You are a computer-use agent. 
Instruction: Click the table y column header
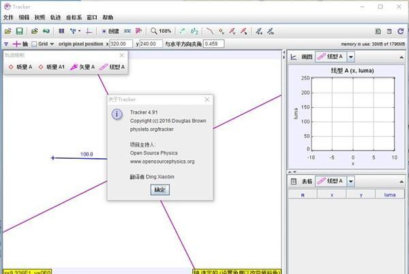coord(361,195)
